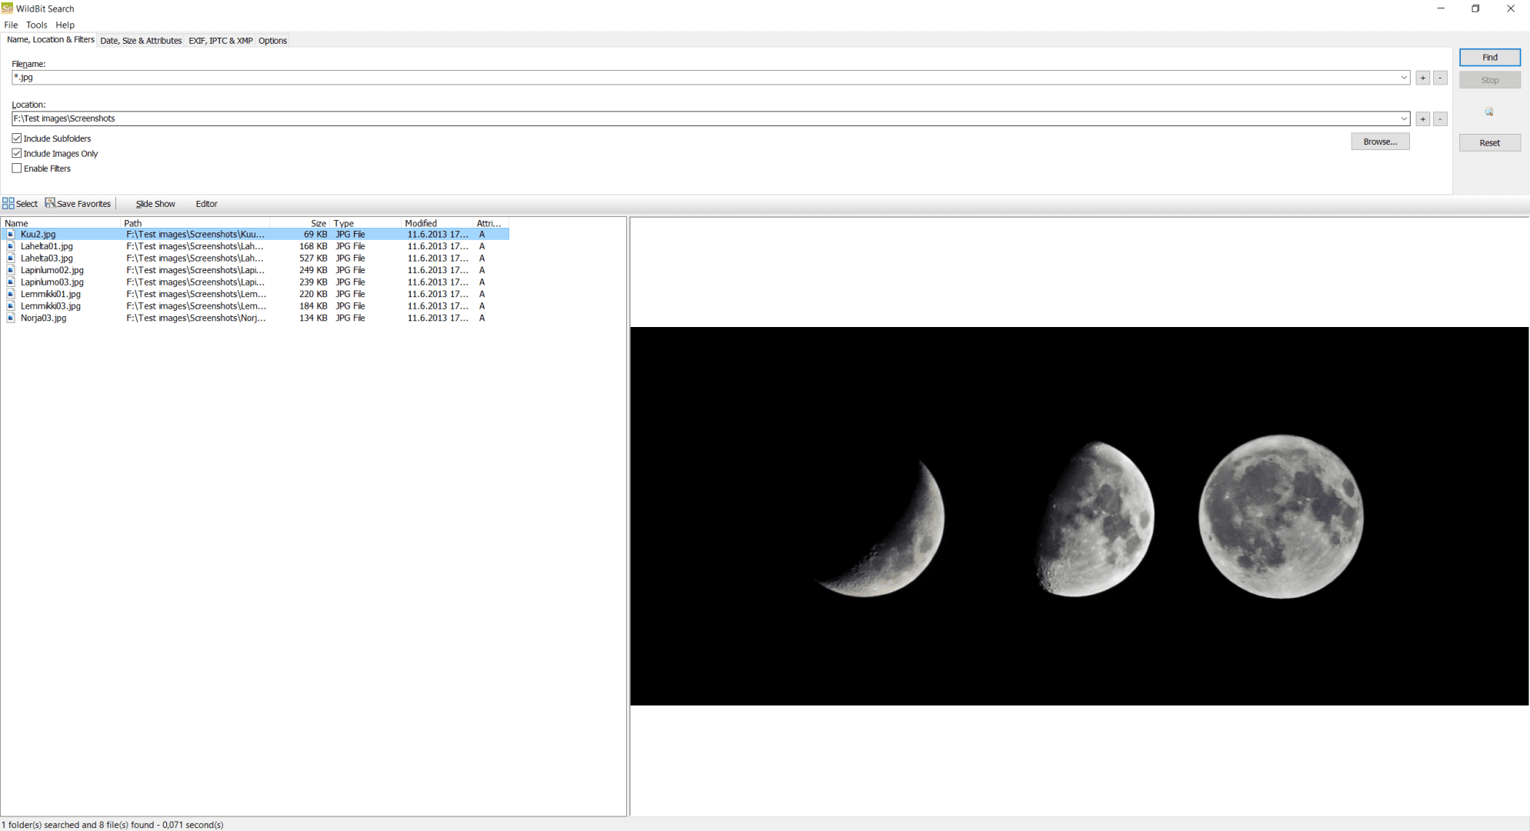Start the Slide Show
This screenshot has height=831, width=1530.
point(155,204)
